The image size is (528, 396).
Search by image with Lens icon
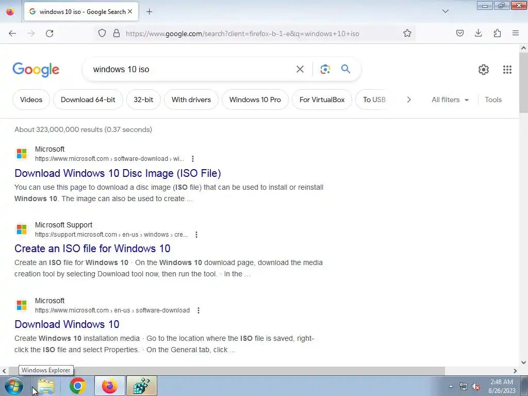[325, 69]
